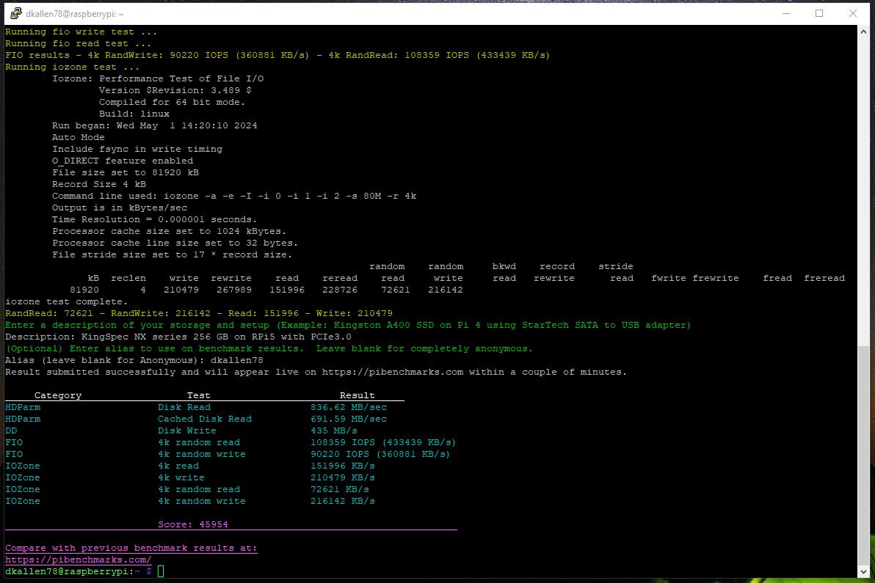
Task: Click the PuTTY icon in title bar
Action: (x=10, y=13)
